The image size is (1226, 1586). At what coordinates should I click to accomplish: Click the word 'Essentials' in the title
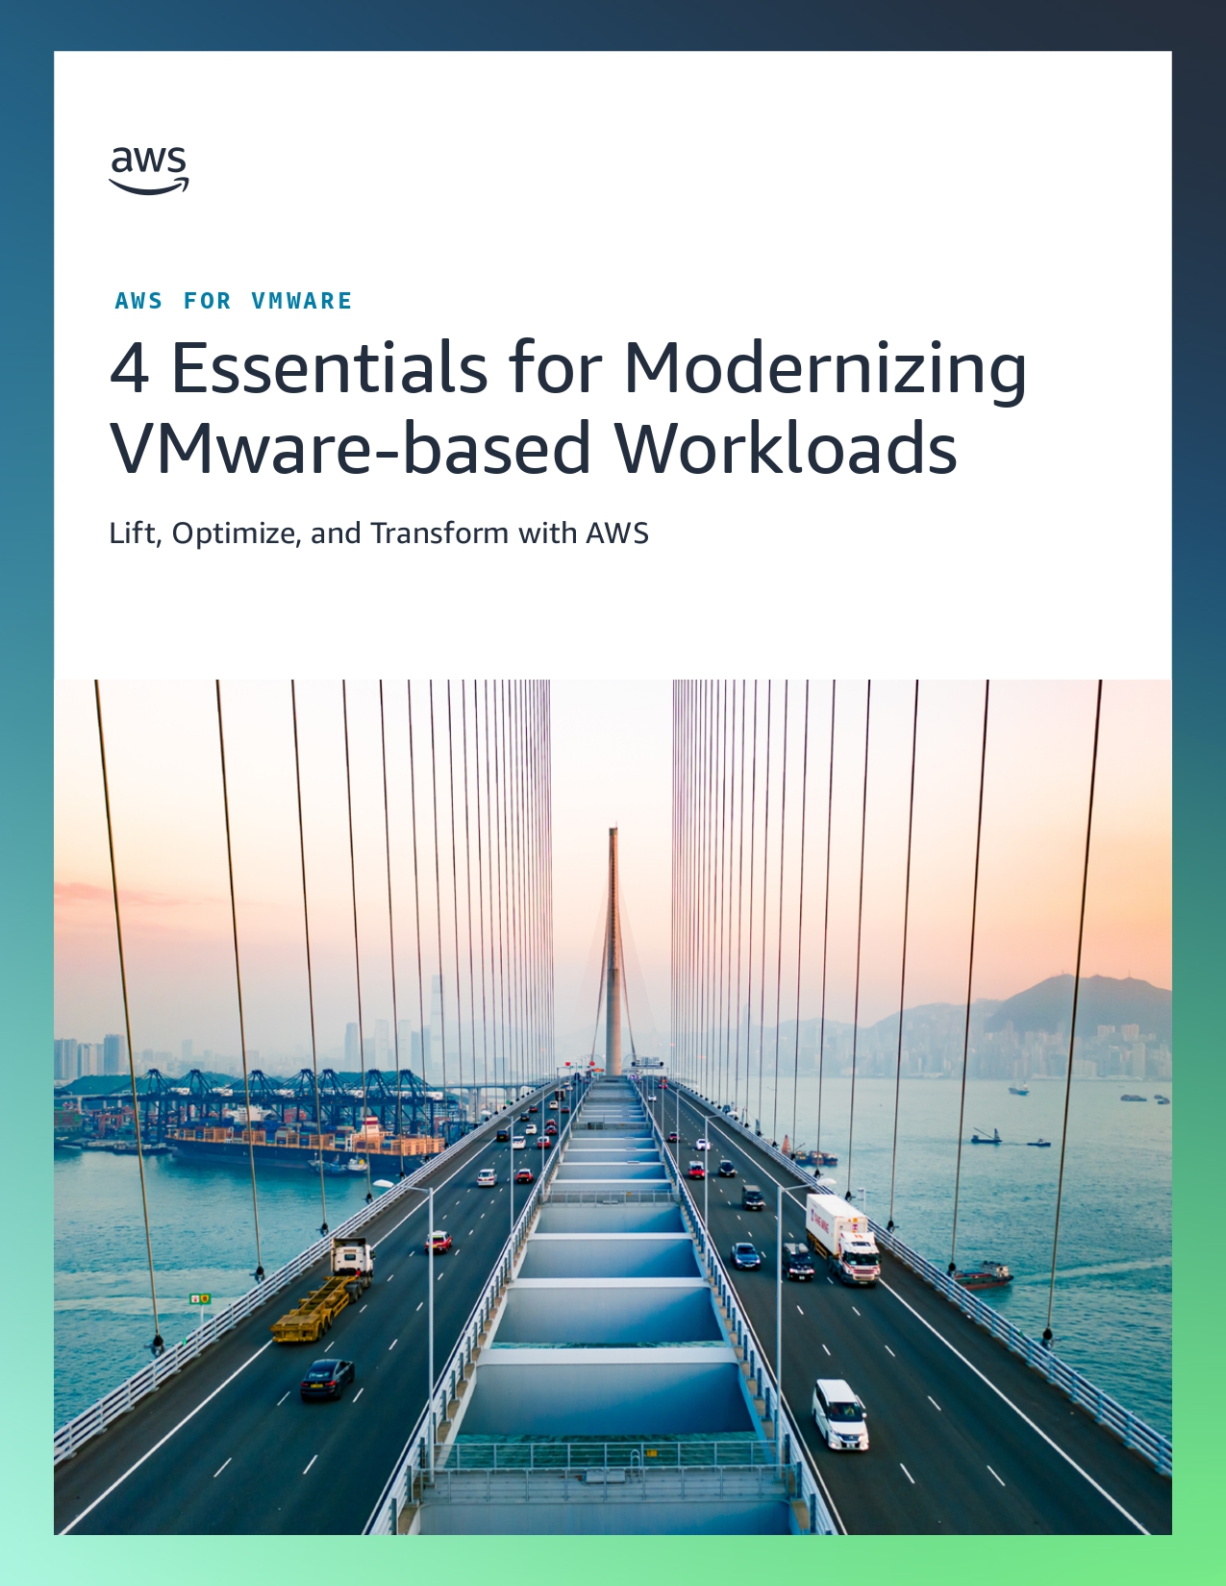pyautogui.click(x=329, y=368)
